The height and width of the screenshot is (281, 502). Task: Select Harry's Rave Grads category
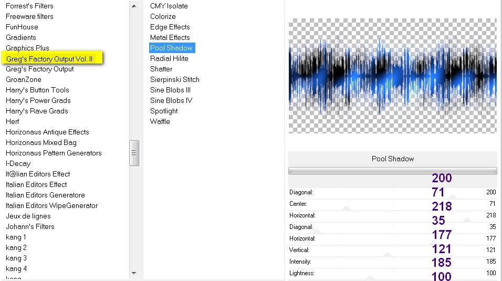click(x=37, y=111)
